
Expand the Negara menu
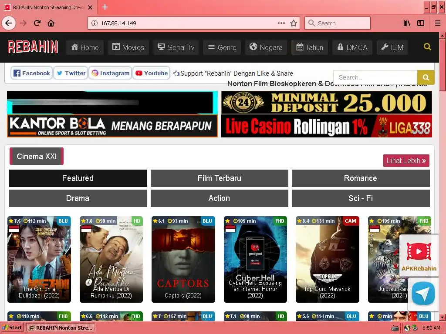(x=266, y=47)
